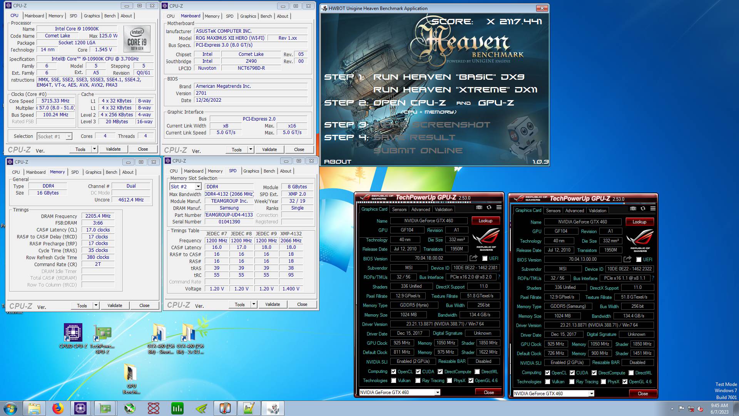Toggle the OpenGL 4.6 checkbox in the Samsung GPU-Z window
739x416 pixels.
[625, 382]
